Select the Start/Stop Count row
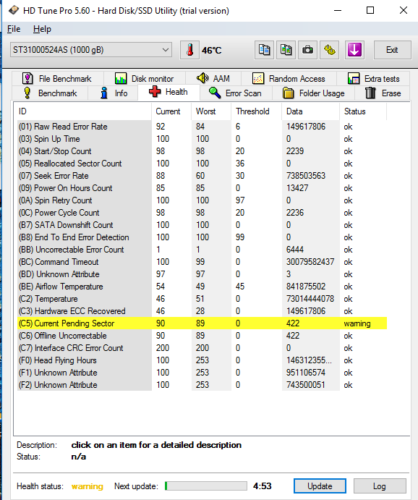The height and width of the screenshot is (500, 418). (202, 151)
